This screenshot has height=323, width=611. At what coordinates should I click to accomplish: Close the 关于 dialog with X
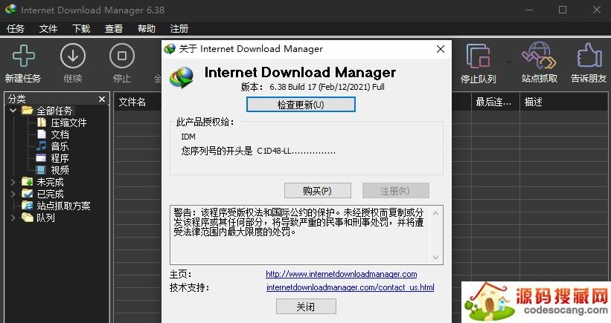(441, 49)
